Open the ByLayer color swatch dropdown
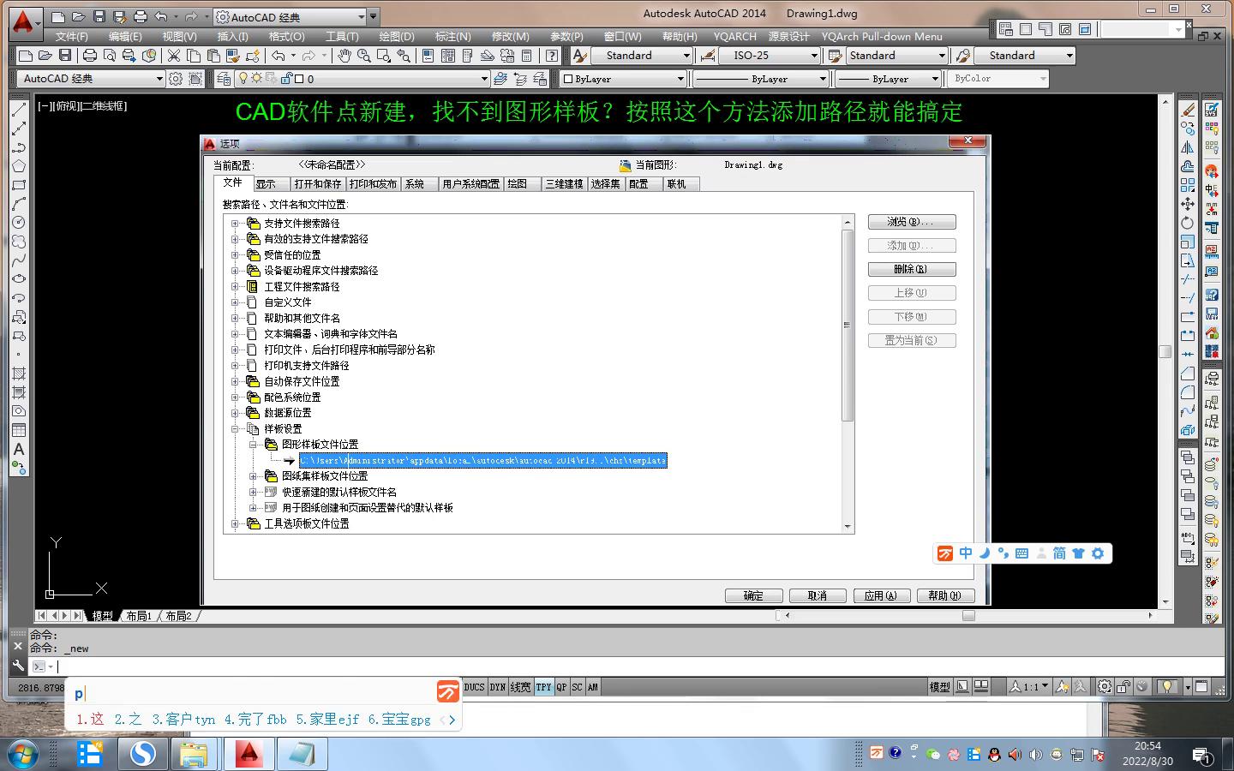Image resolution: width=1234 pixels, height=771 pixels. click(x=624, y=79)
